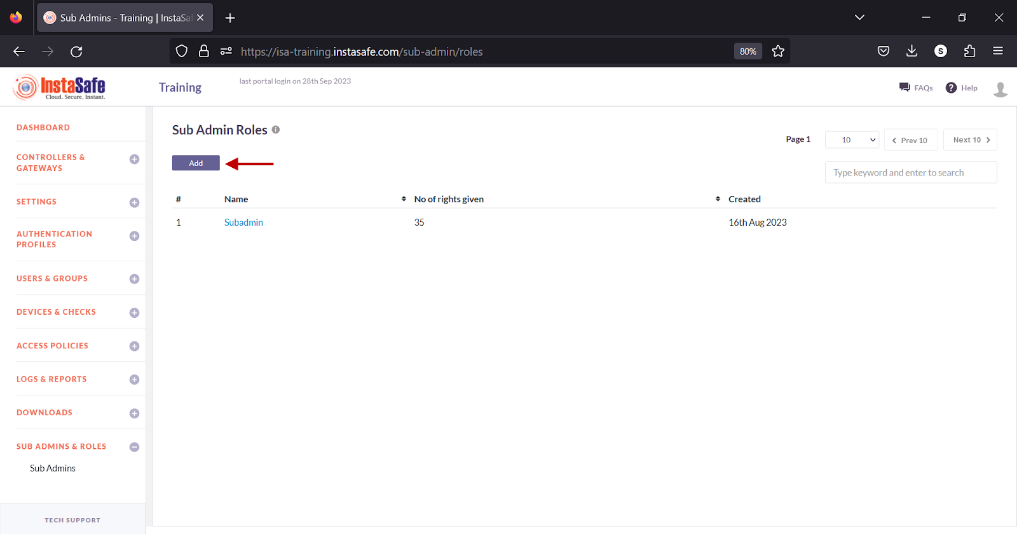Open the tracking protection shield icon
Image resolution: width=1017 pixels, height=534 pixels.
point(182,51)
